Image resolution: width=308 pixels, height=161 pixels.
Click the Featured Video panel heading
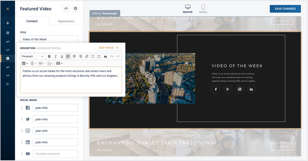(x=36, y=9)
